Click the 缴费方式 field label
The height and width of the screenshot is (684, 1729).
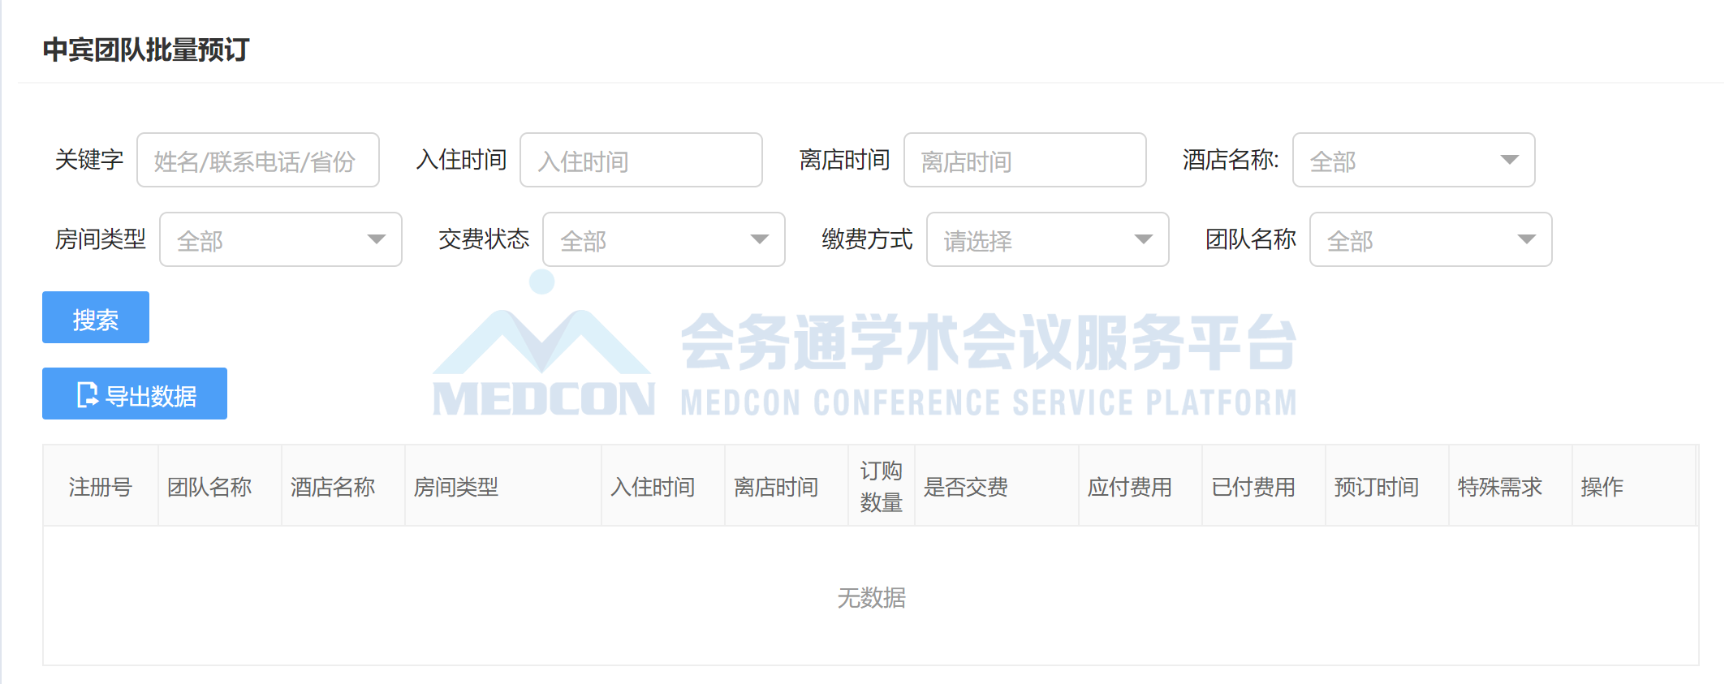[867, 239]
